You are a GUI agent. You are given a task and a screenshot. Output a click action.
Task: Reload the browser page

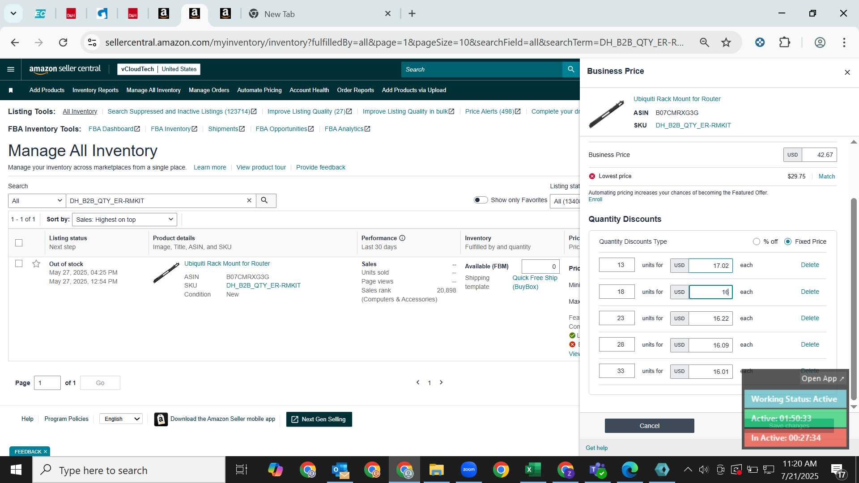(63, 42)
